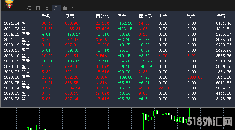Image resolution: width=235 pixels, height=130 pixels.
Task: Click commission value -109.56
Action: coord(125,78)
